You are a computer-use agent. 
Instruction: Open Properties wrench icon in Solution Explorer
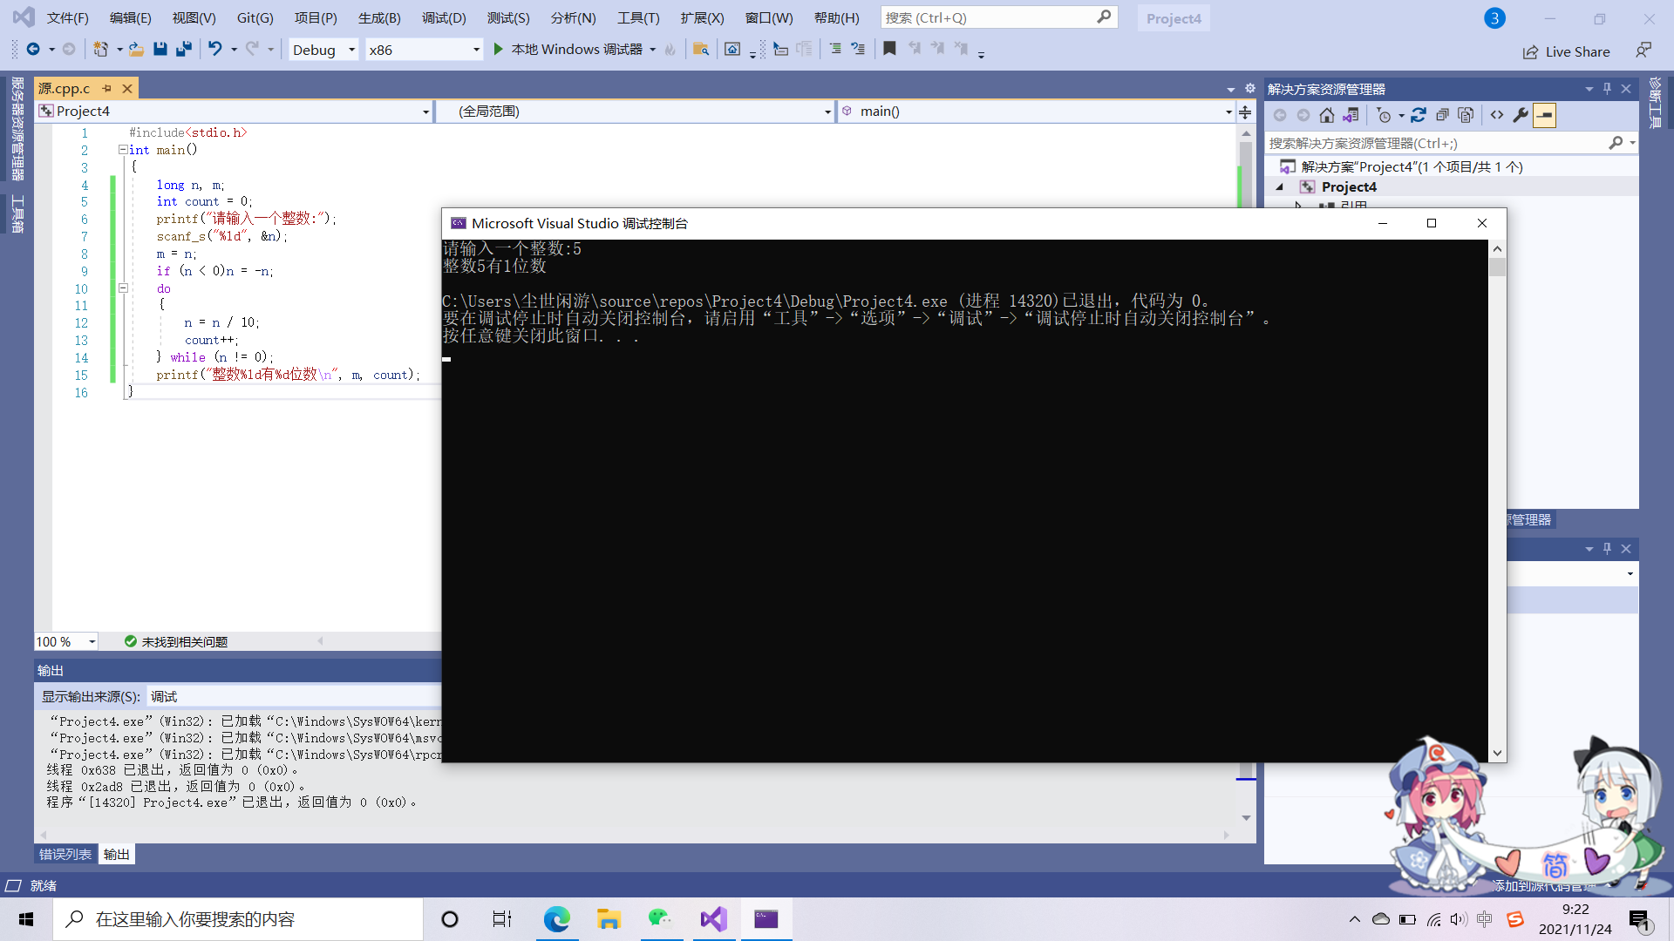tap(1521, 115)
